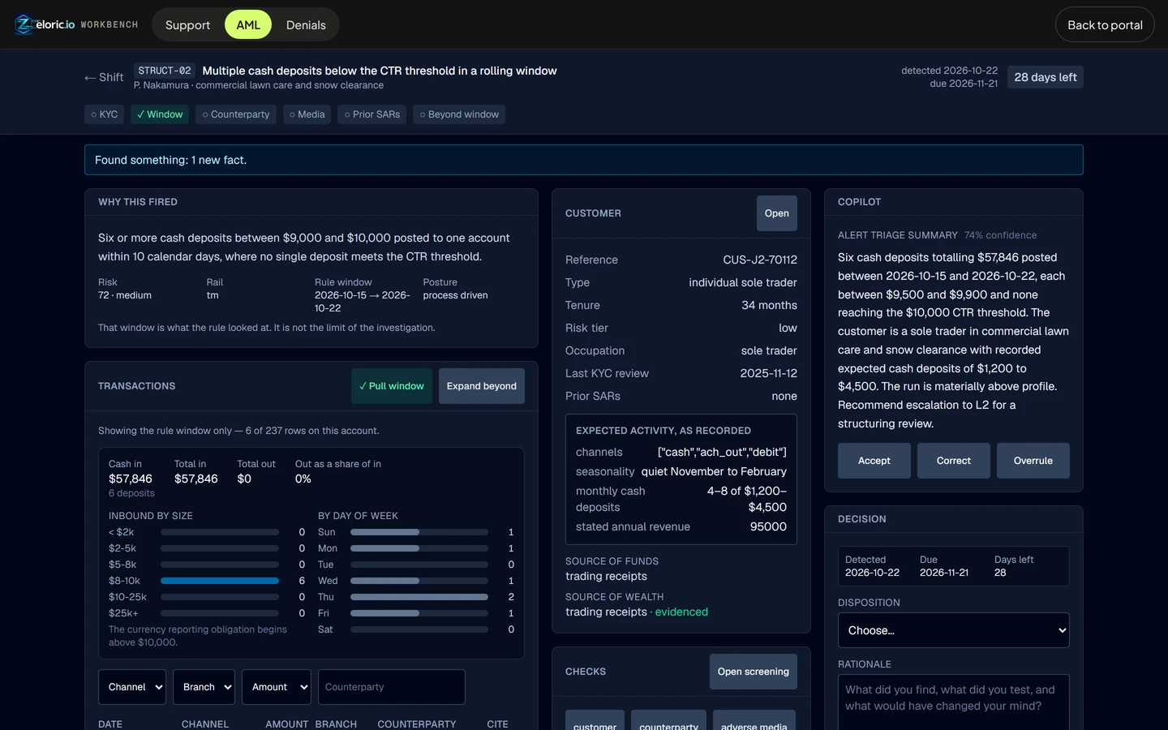The image size is (1168, 730).
Task: Open the Branch filter dropdown
Action: pyautogui.click(x=204, y=687)
